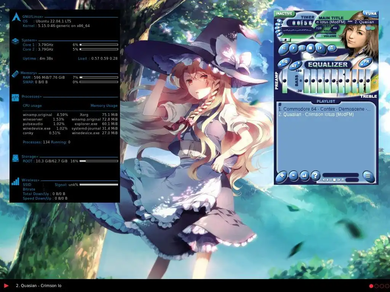The height and width of the screenshot is (292, 390).
Task: Open the playlist add (+) menu
Action: coord(281,176)
